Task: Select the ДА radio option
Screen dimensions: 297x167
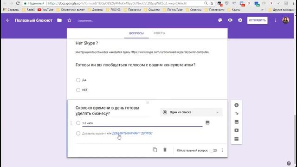Action: (x=78, y=80)
